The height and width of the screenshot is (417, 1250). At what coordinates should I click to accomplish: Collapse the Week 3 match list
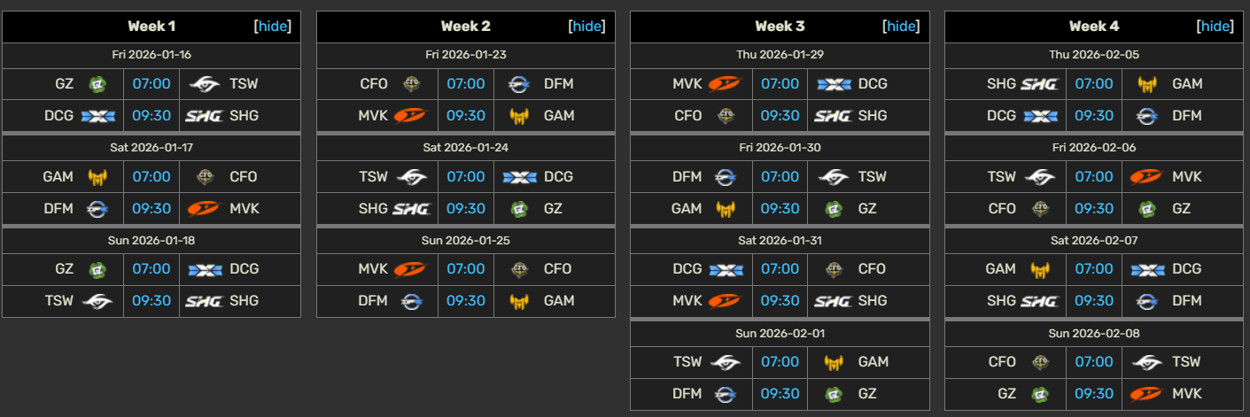pos(902,27)
